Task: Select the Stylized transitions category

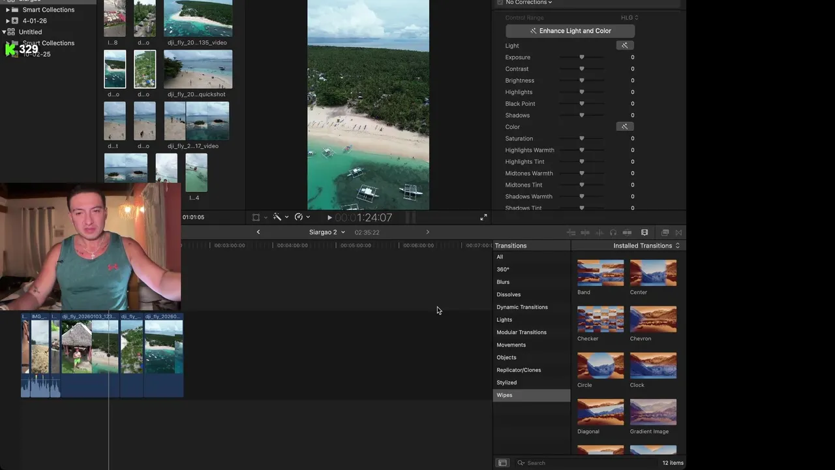Action: tap(532, 383)
